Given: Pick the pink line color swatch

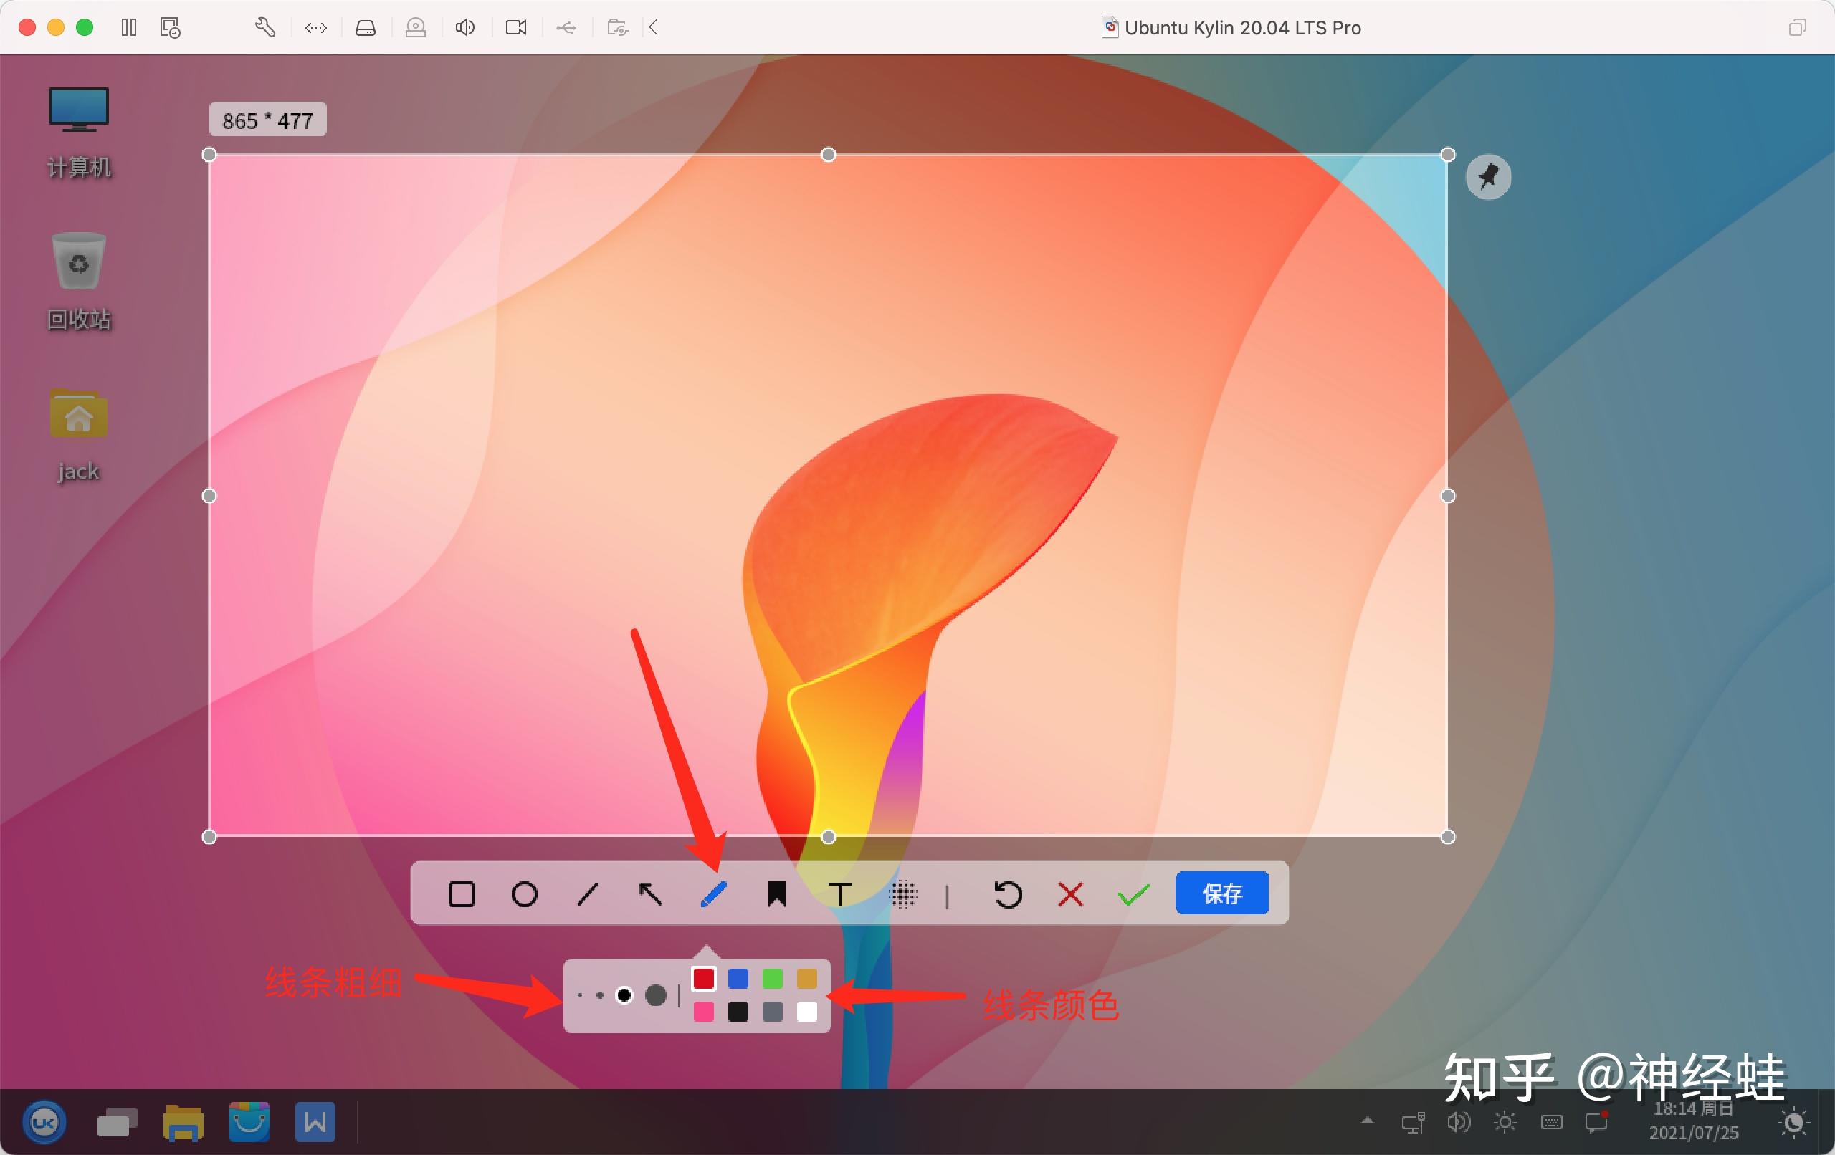Looking at the screenshot, I should pyautogui.click(x=703, y=1012).
